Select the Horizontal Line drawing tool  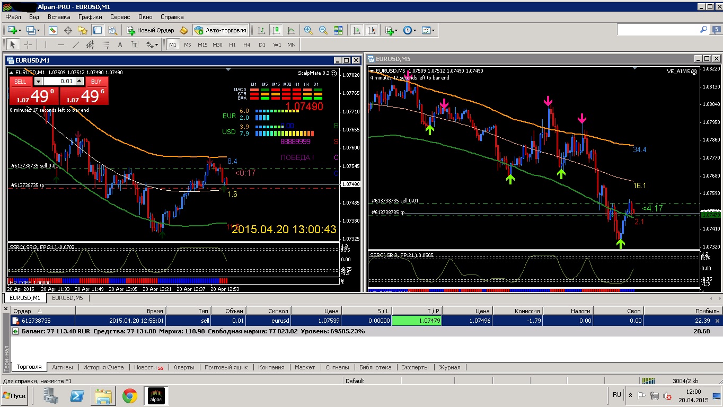pos(61,45)
